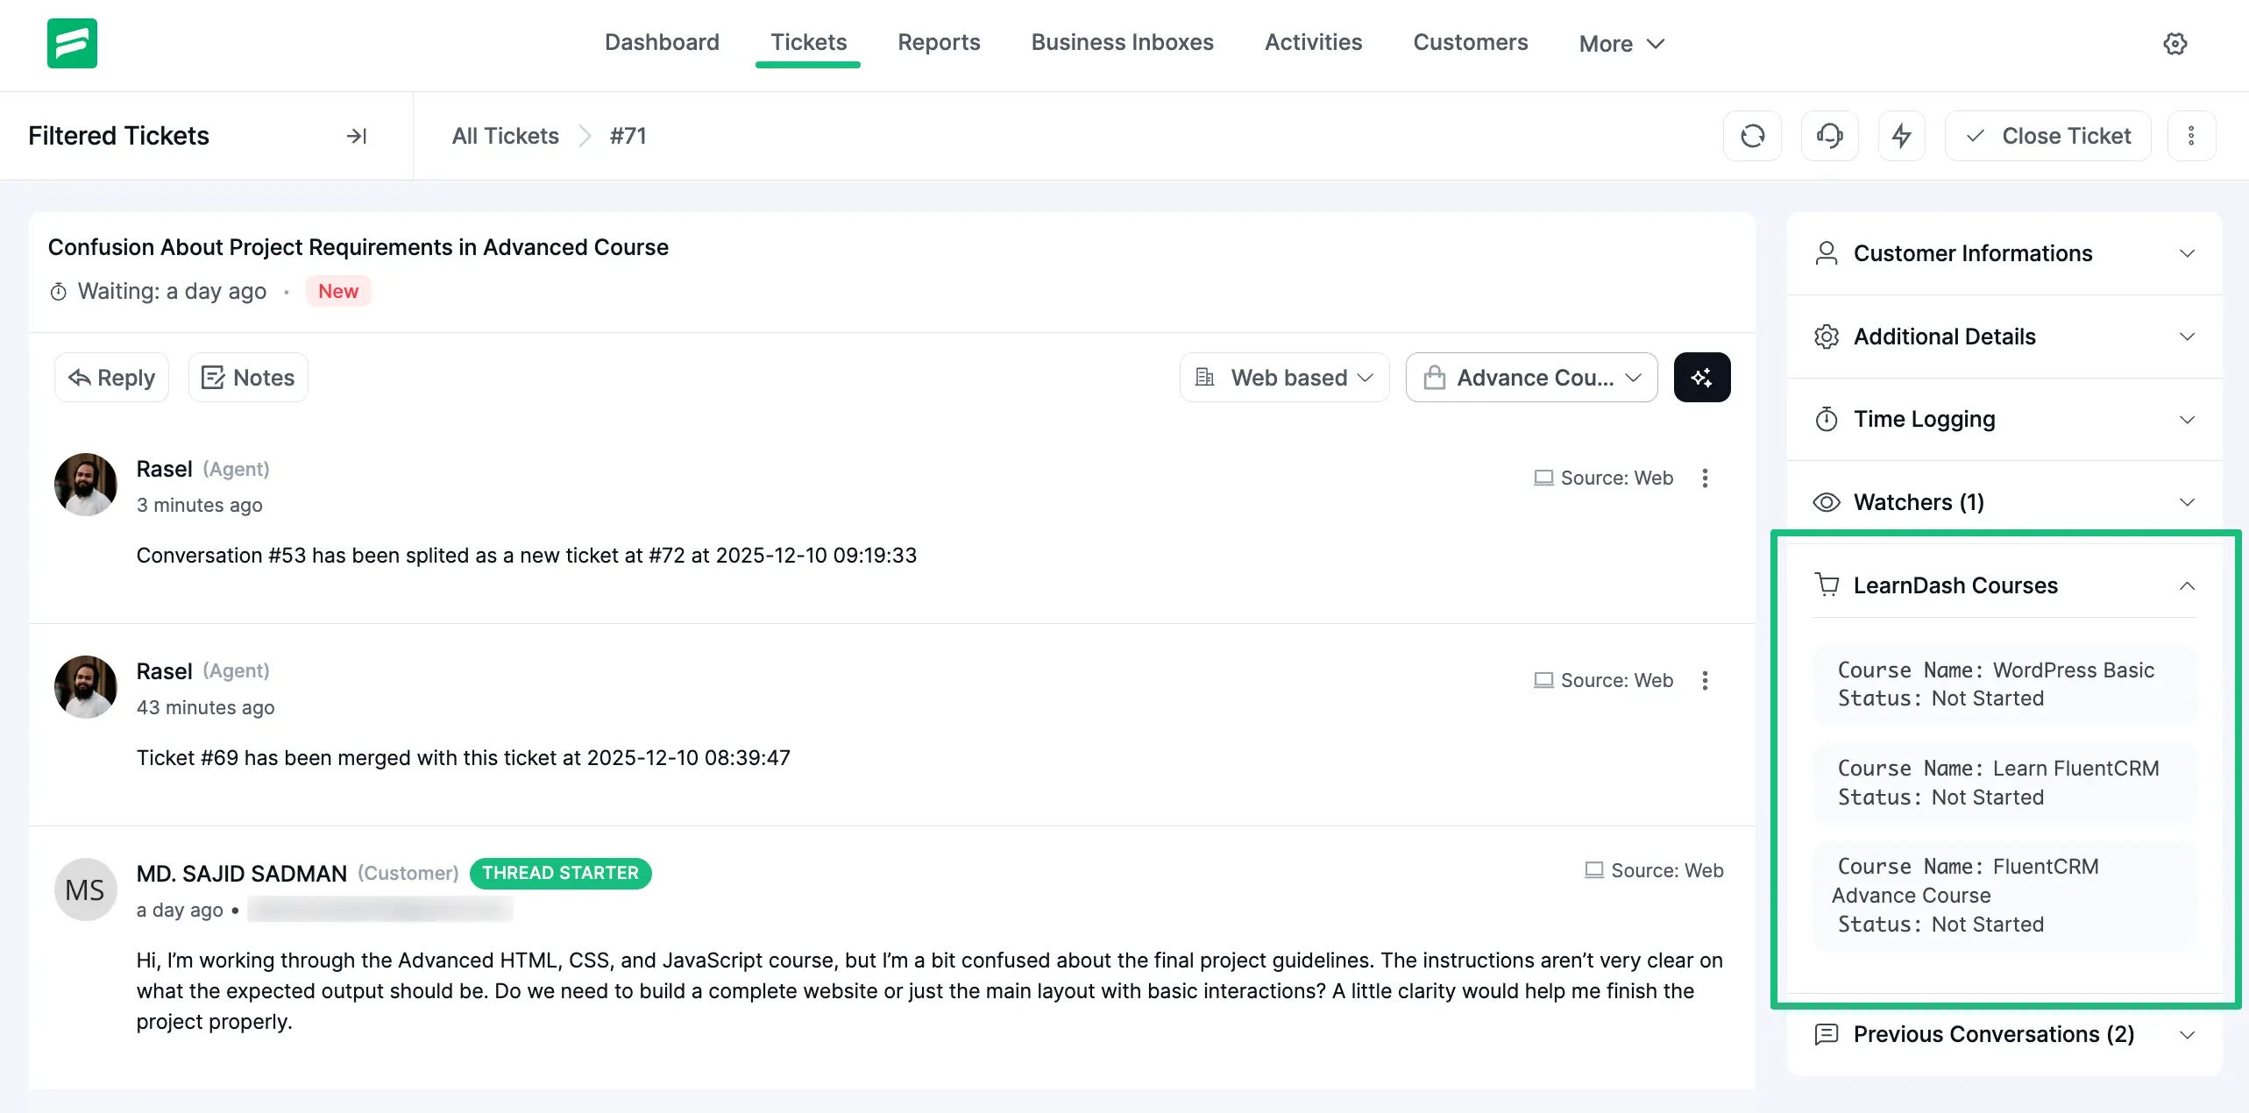
Task: Open the support headset tool
Action: [1829, 135]
